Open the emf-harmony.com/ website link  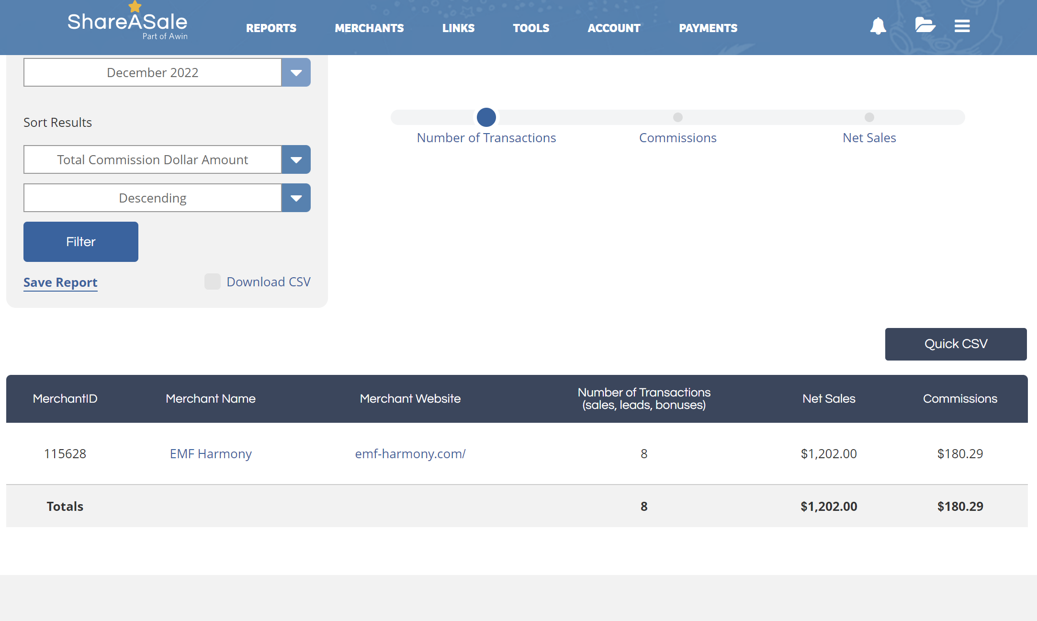pyautogui.click(x=410, y=454)
